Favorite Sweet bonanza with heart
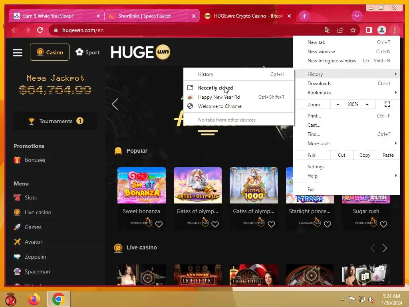Screen dimensions: 409x307 click(159, 224)
